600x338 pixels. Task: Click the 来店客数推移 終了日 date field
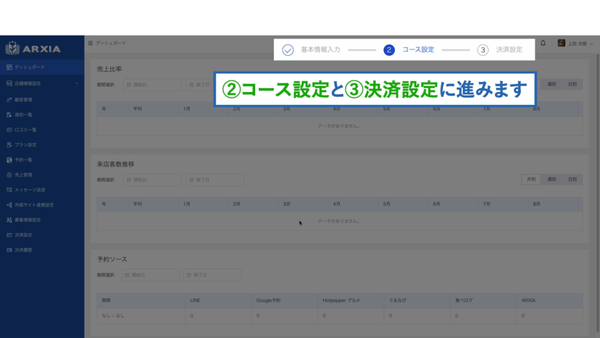214,180
